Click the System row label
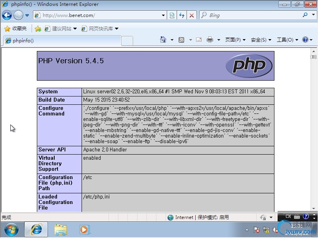This screenshot has height=238, width=318. pos(48,92)
